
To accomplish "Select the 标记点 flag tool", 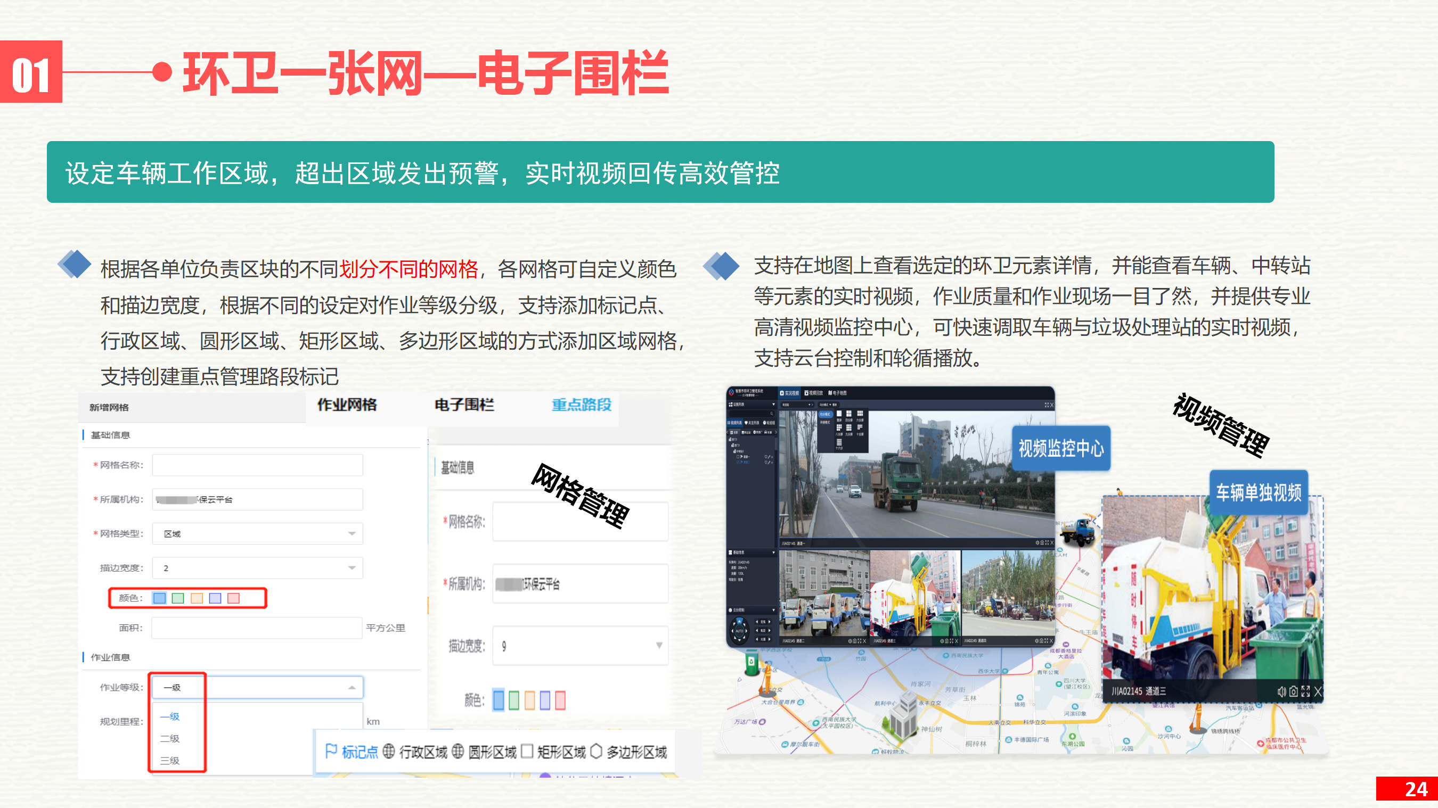I will (x=352, y=752).
